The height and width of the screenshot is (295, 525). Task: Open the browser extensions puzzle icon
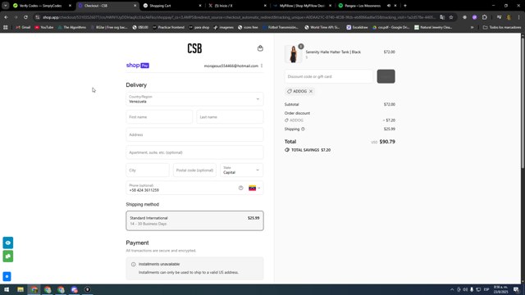485,17
